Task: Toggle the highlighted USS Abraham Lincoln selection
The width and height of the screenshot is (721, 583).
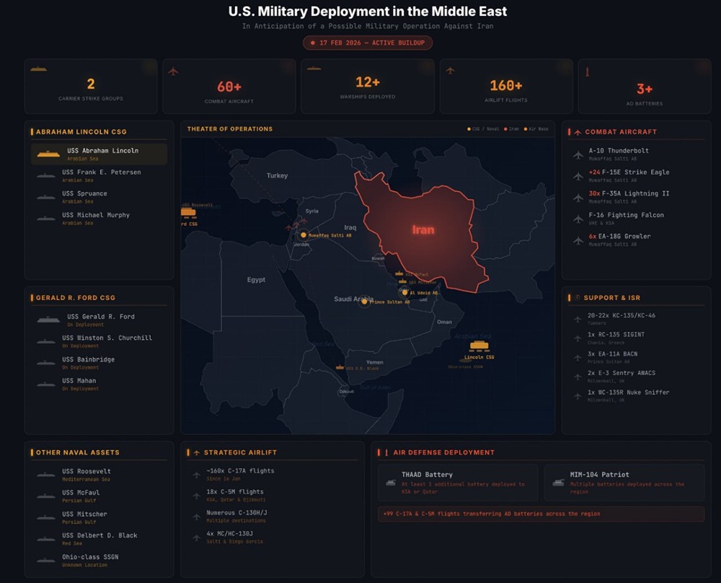Action: (98, 153)
